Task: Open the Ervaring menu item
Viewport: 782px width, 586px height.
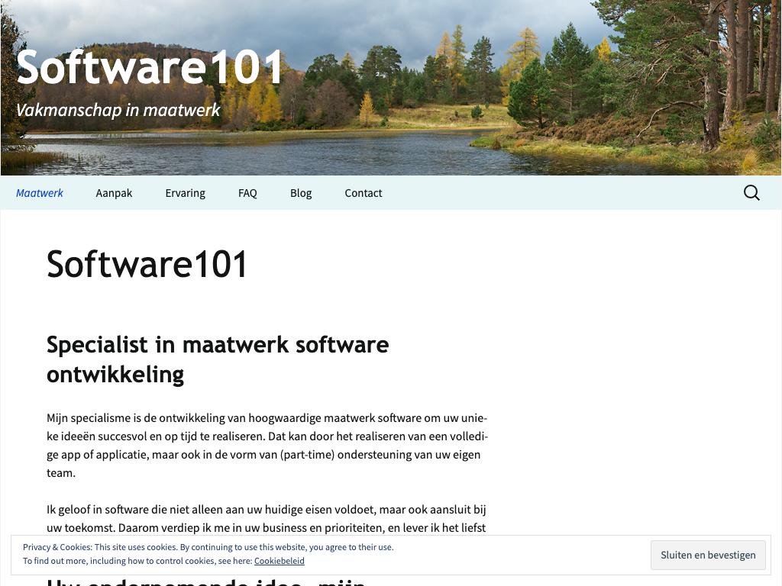Action: pos(185,193)
